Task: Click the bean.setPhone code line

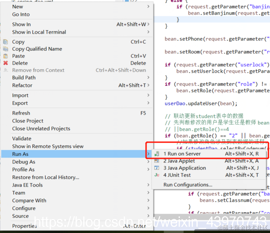Action: 217,39
